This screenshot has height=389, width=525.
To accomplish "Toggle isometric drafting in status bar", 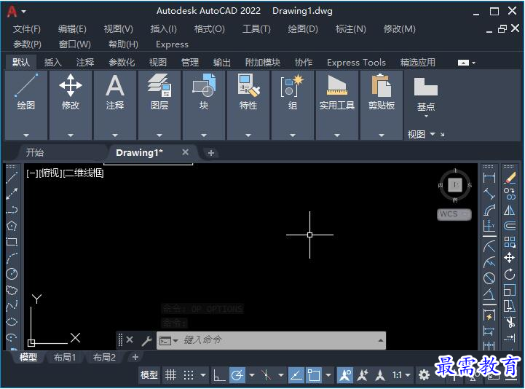I will pyautogui.click(x=267, y=375).
